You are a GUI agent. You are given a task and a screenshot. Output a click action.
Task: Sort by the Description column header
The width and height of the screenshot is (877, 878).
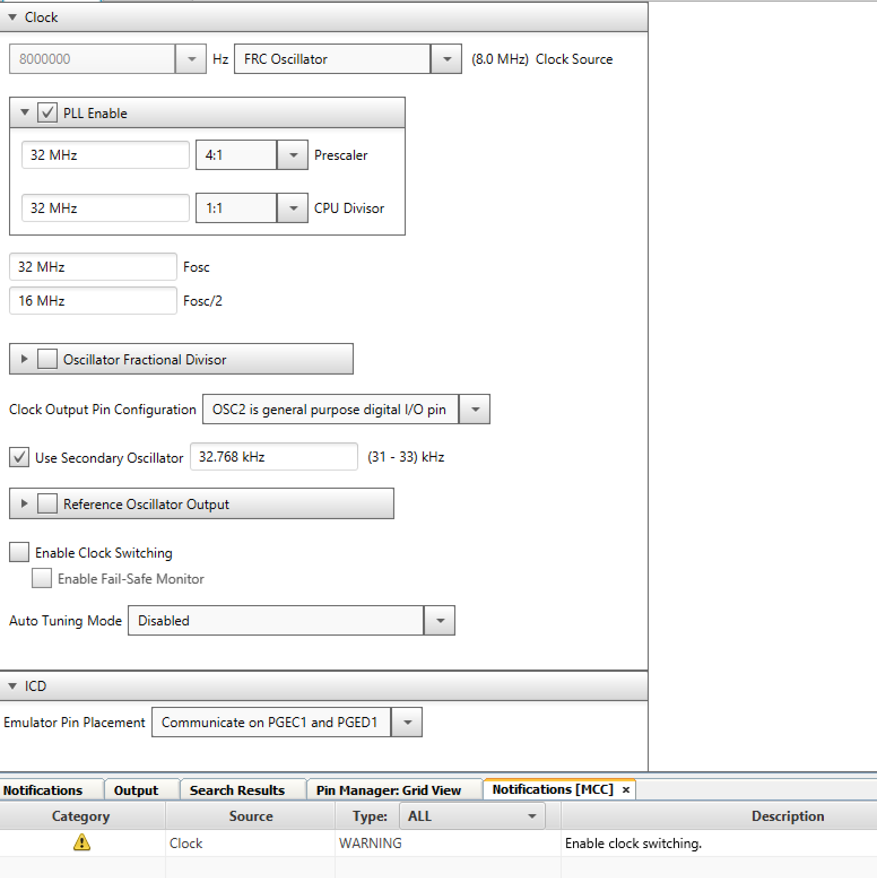(719, 816)
